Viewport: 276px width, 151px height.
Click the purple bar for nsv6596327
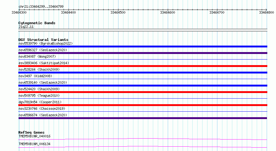[x=143, y=53]
